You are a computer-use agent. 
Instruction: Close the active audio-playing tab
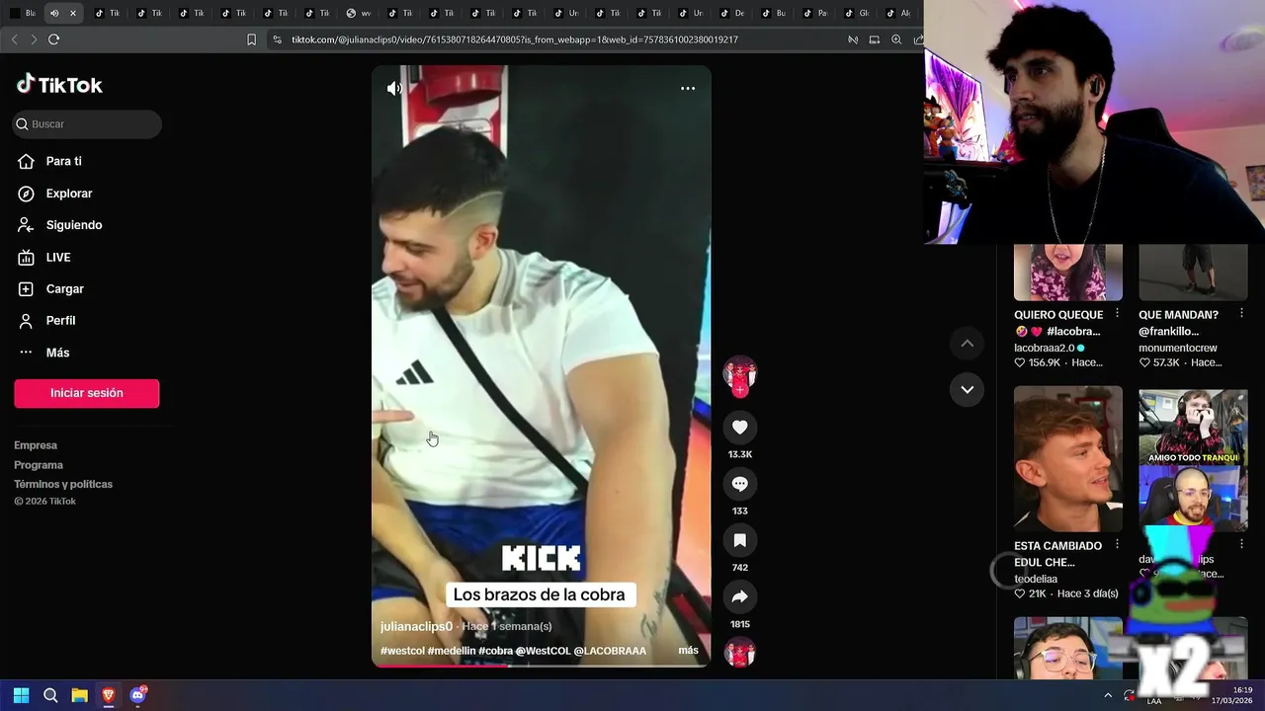coord(73,13)
